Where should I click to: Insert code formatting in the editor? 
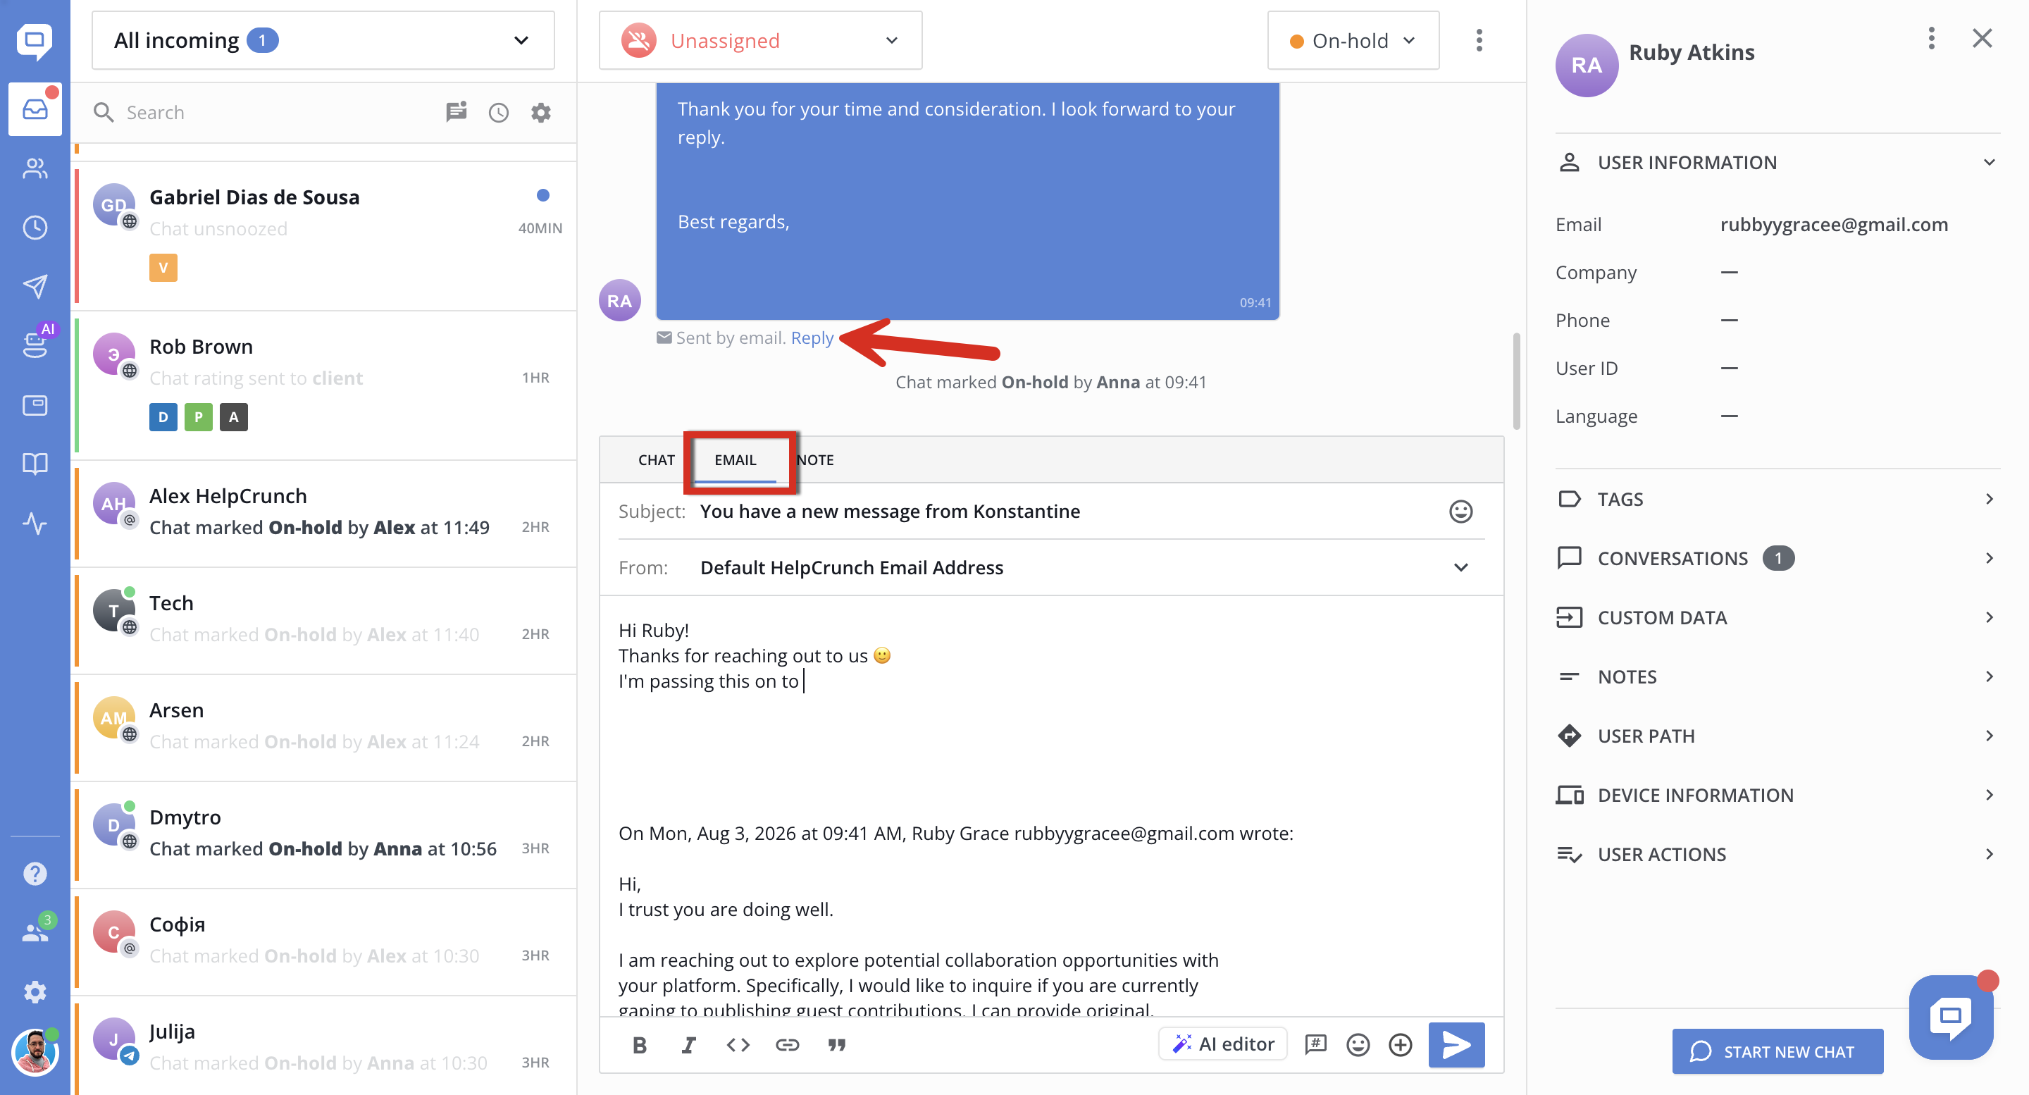click(738, 1044)
